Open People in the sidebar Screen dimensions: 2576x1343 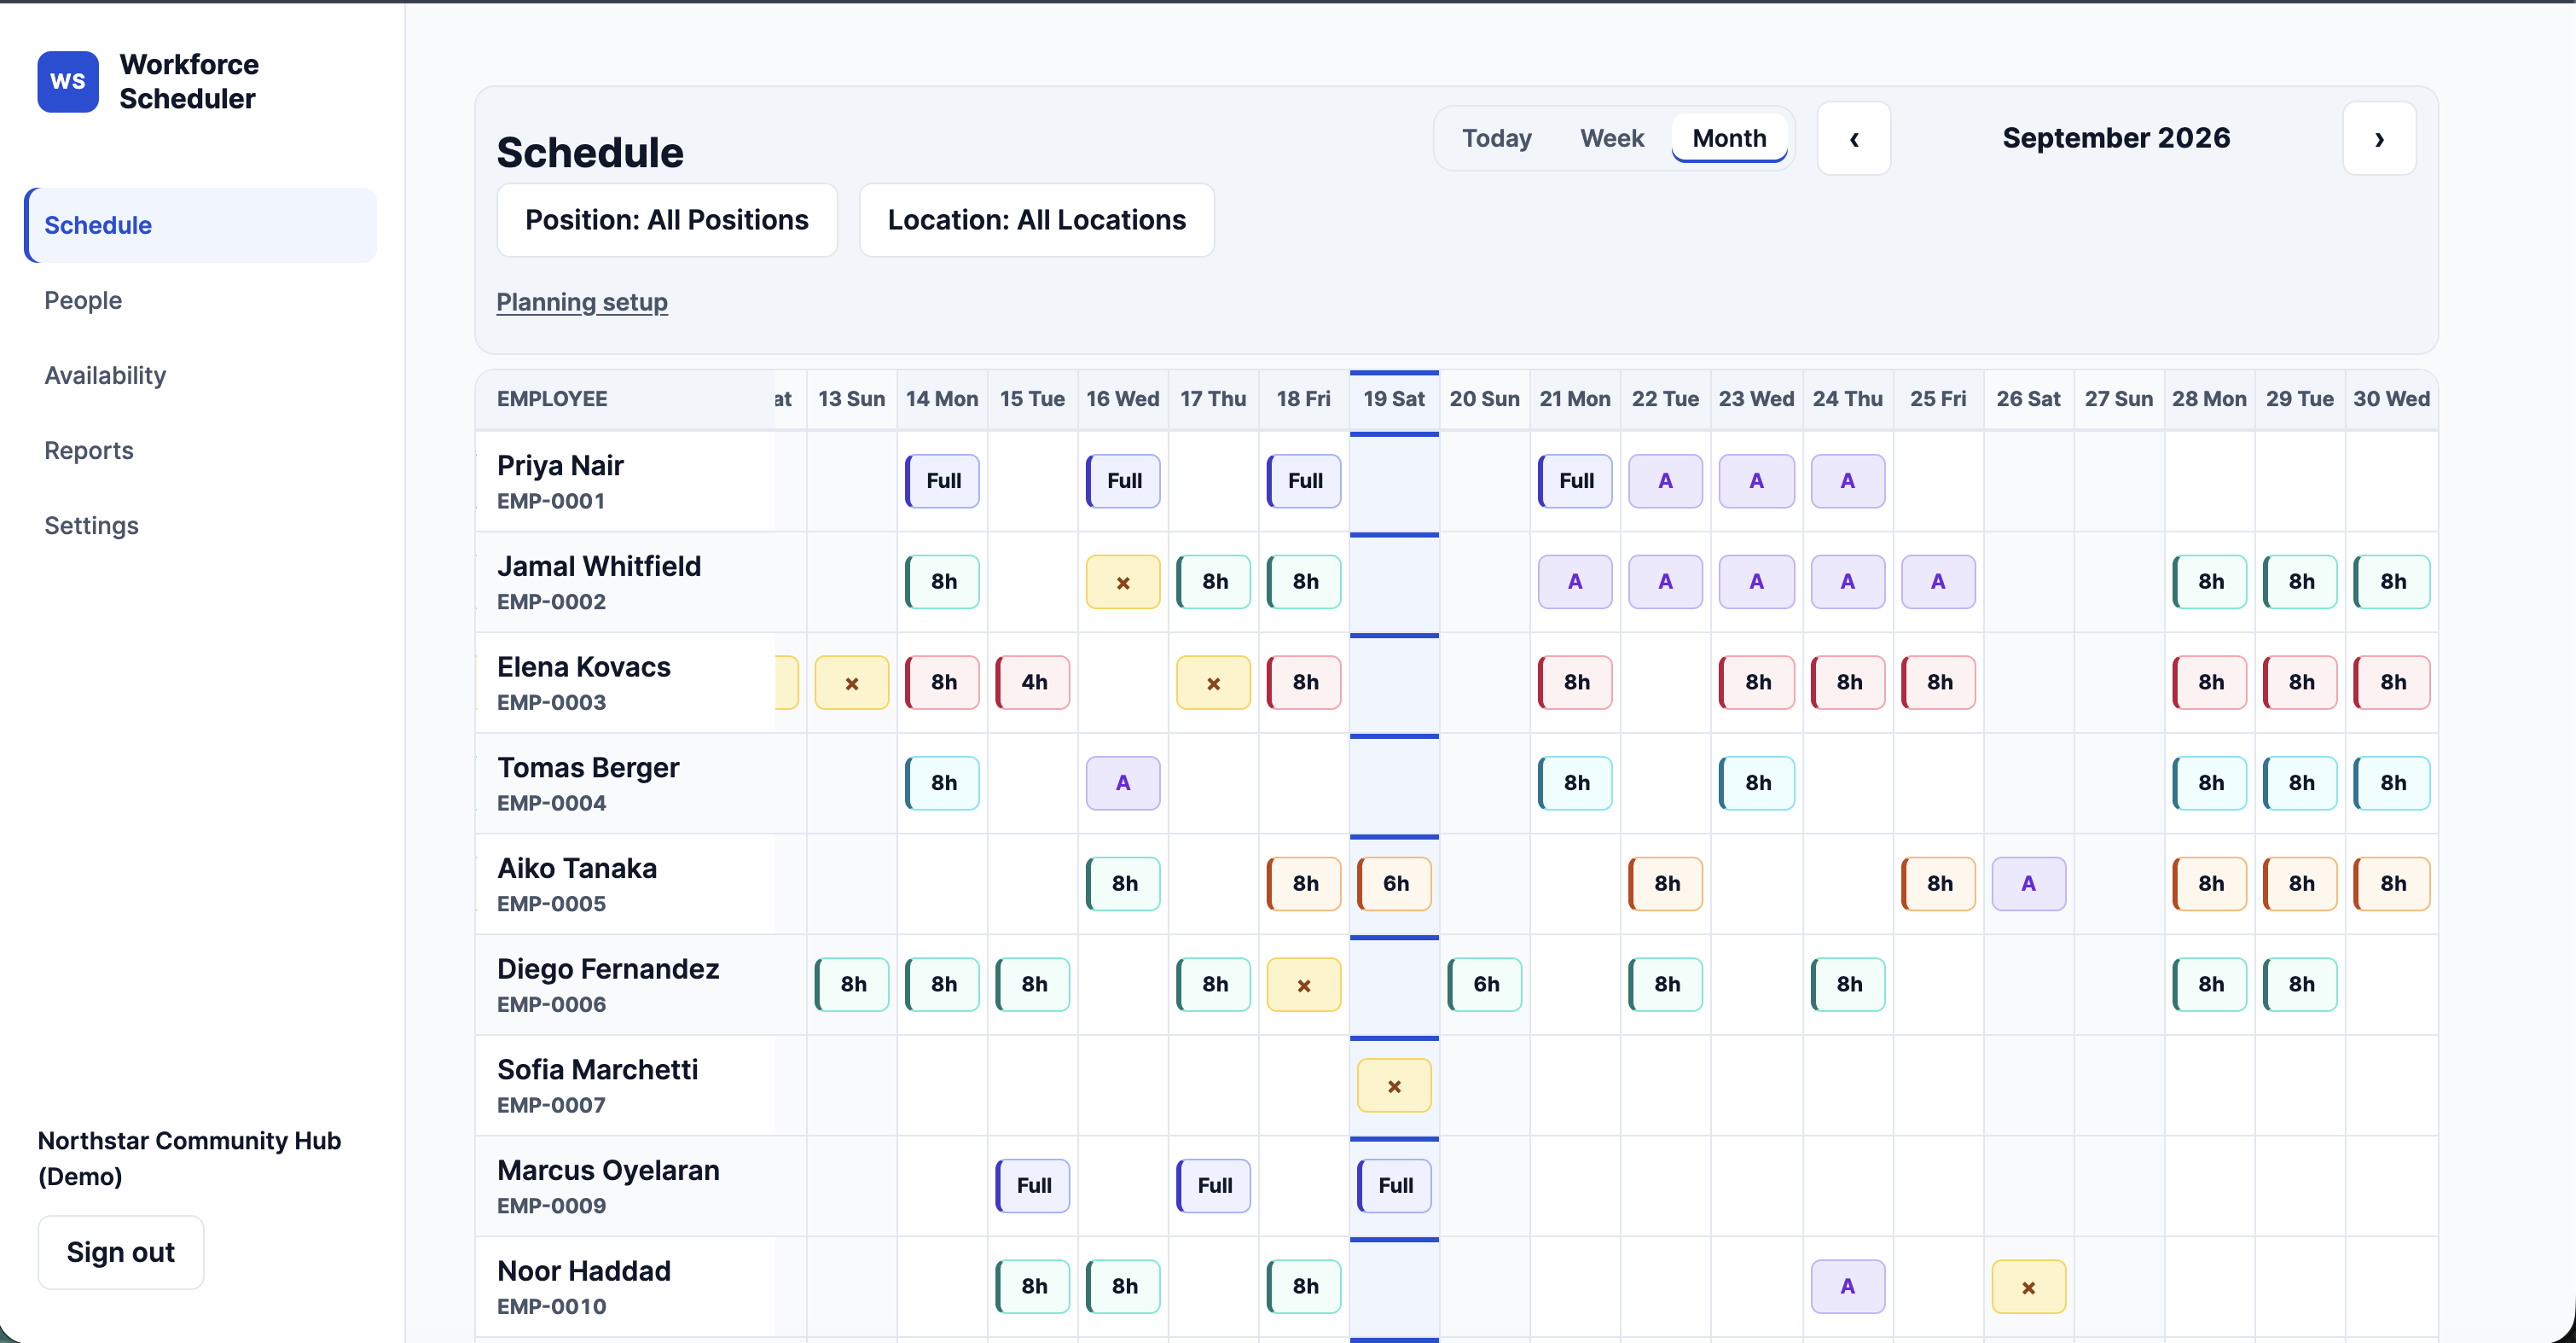(201, 300)
